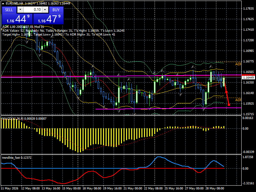256x192 pixels.
Task: Click price scale value 1.17625
Action: 249,19
